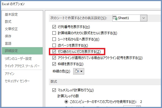Open the 基本設定 category
The width and height of the screenshot is (162, 108).
tap(11, 15)
